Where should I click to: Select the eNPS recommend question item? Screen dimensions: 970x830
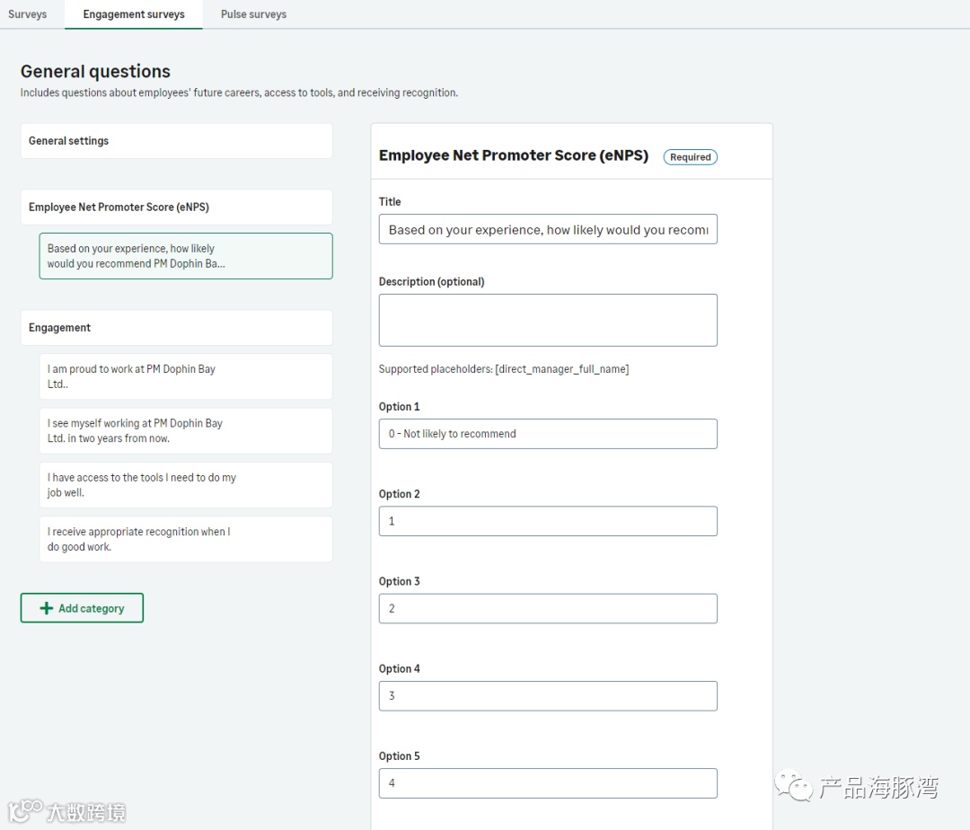coord(185,256)
